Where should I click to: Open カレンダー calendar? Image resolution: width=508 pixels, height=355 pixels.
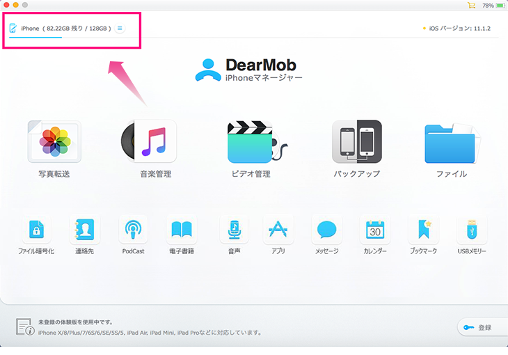[375, 229]
